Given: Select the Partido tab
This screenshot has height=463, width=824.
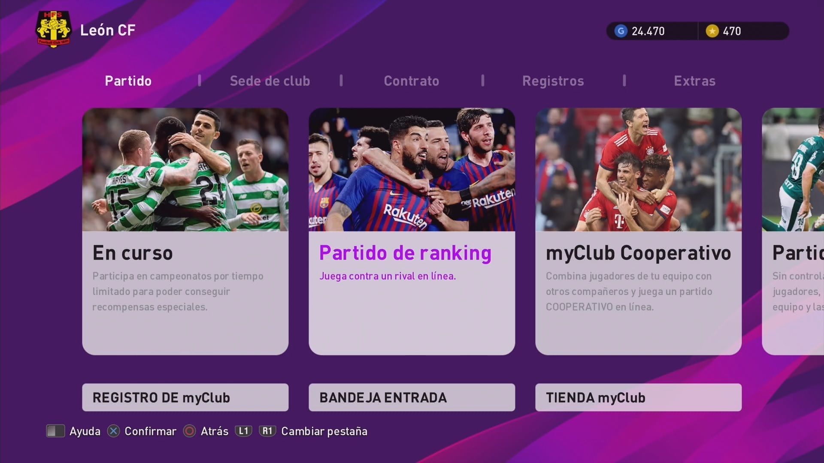Looking at the screenshot, I should (x=128, y=81).
